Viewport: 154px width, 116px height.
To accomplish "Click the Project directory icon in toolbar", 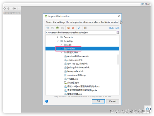I will 58,28.
